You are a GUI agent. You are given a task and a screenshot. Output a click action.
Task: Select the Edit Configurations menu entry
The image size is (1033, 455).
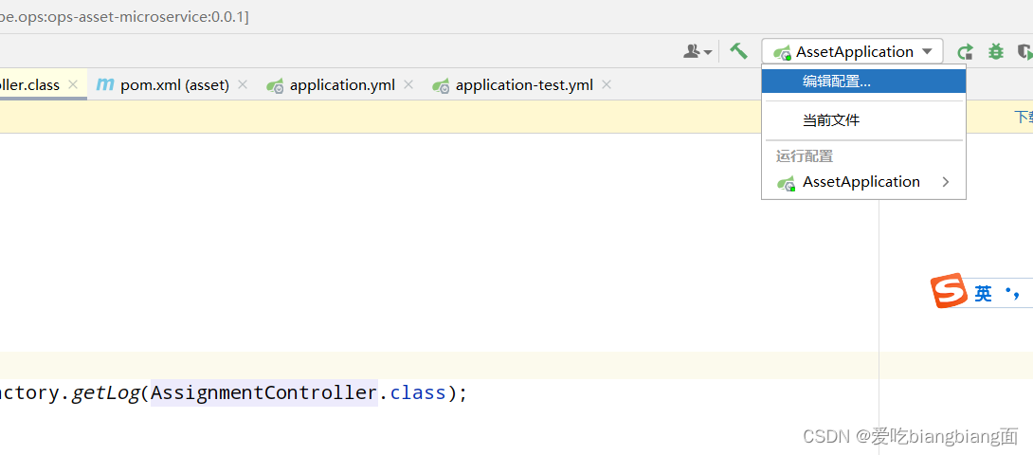tap(863, 82)
